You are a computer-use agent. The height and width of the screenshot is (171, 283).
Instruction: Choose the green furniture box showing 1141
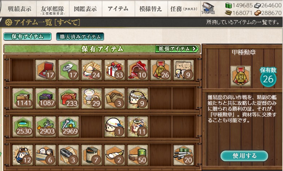click(23, 98)
